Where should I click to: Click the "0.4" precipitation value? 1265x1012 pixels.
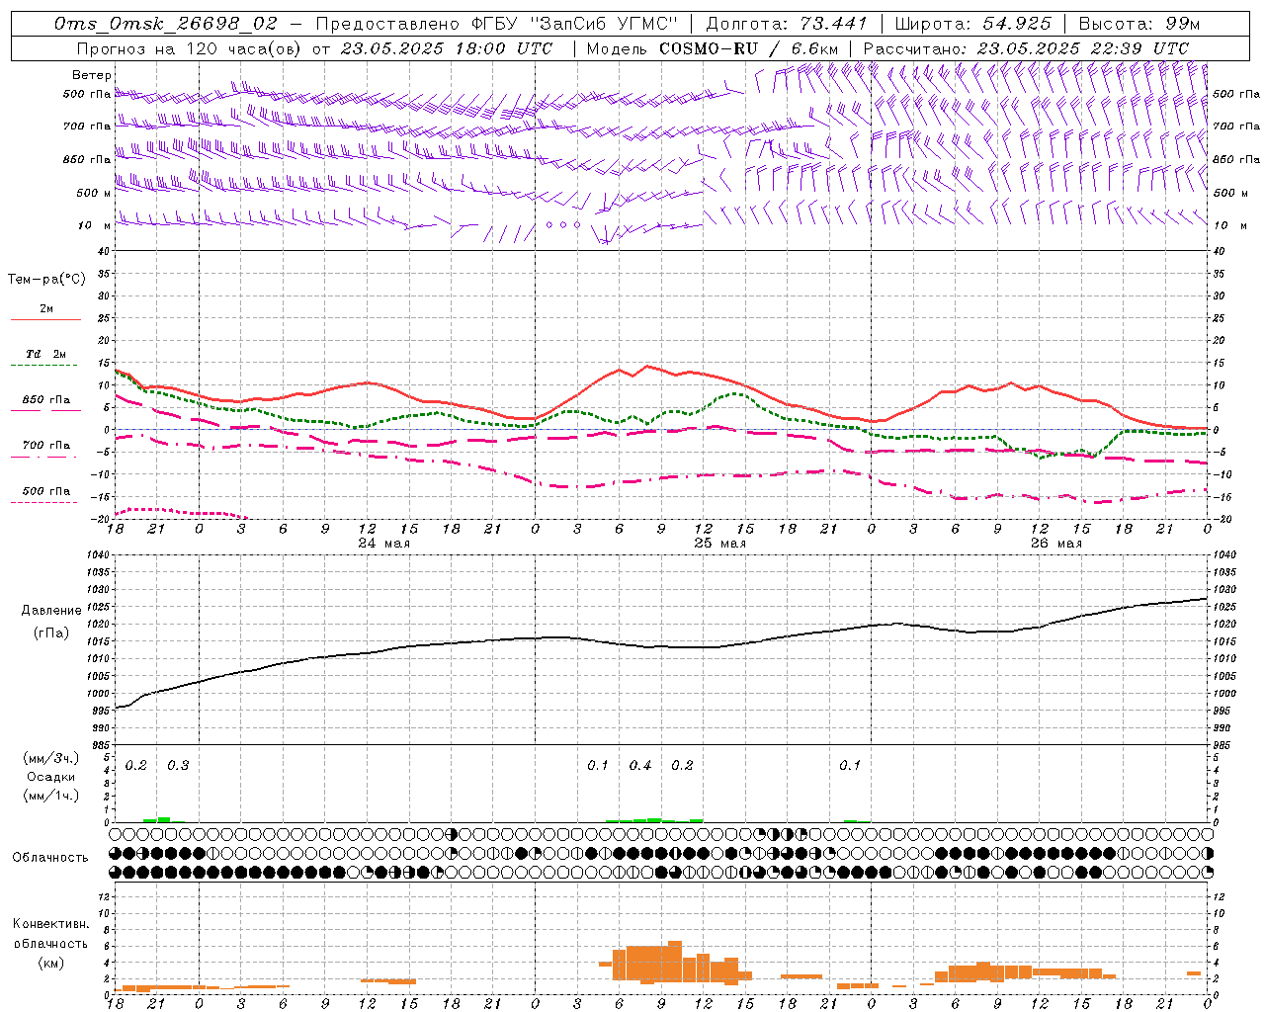point(640,766)
